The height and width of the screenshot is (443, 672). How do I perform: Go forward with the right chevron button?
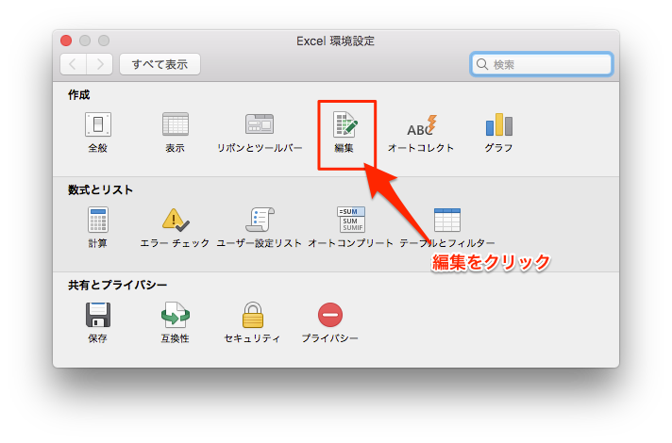100,65
